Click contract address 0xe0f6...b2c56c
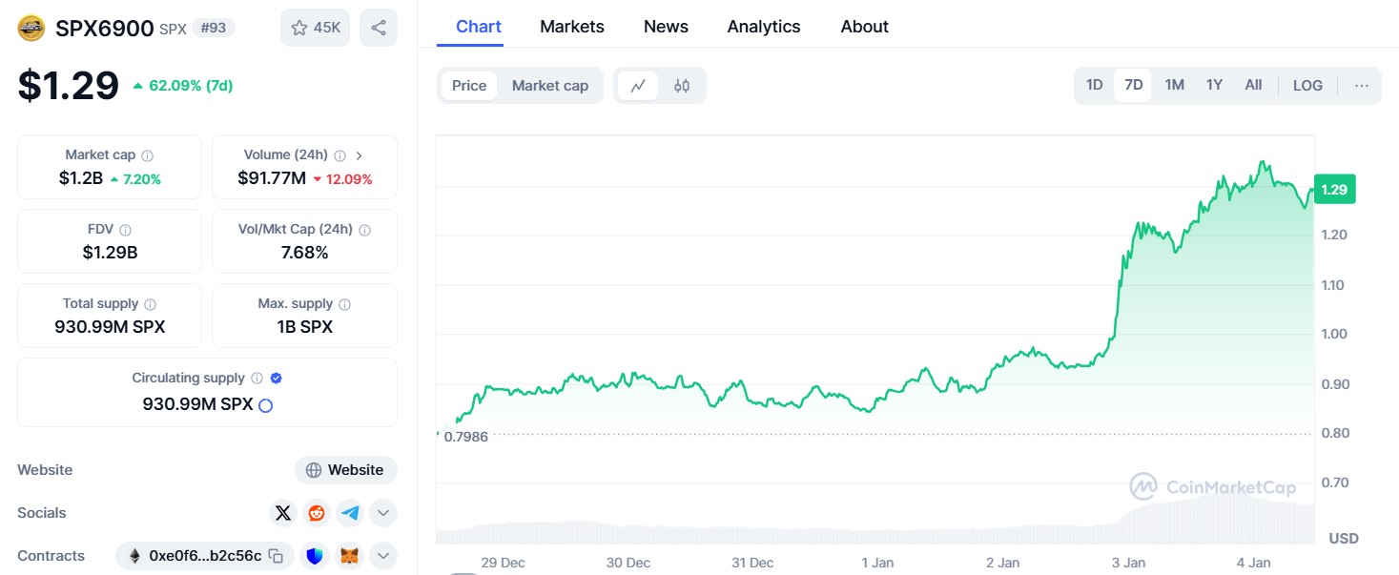 [205, 556]
